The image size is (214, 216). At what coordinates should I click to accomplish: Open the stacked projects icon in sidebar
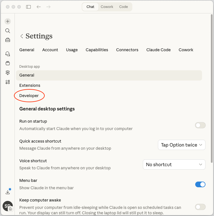(8, 63)
